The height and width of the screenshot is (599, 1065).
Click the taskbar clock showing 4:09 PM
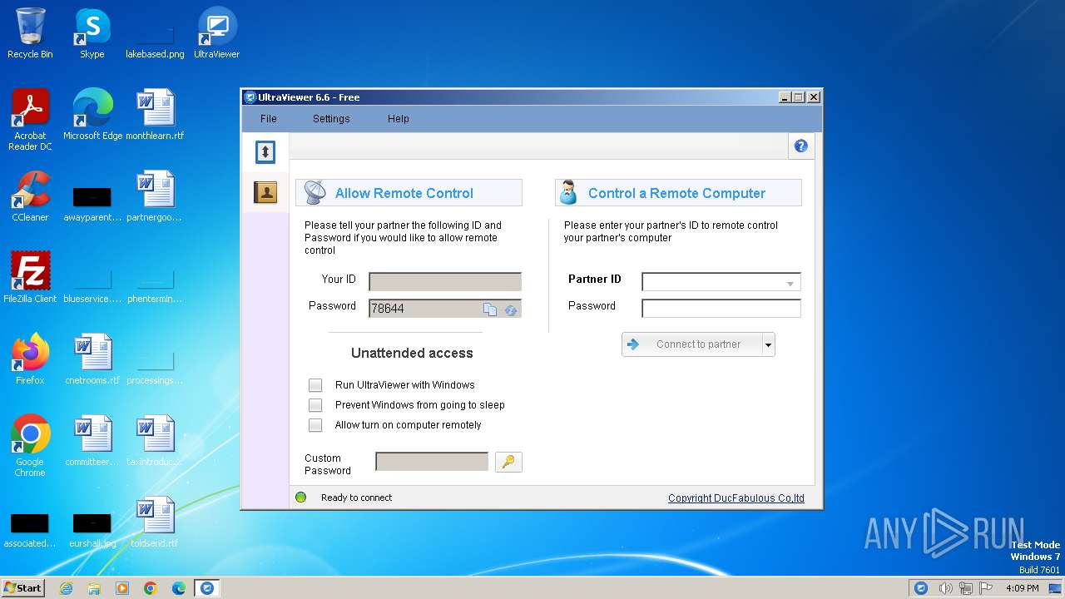click(1023, 588)
